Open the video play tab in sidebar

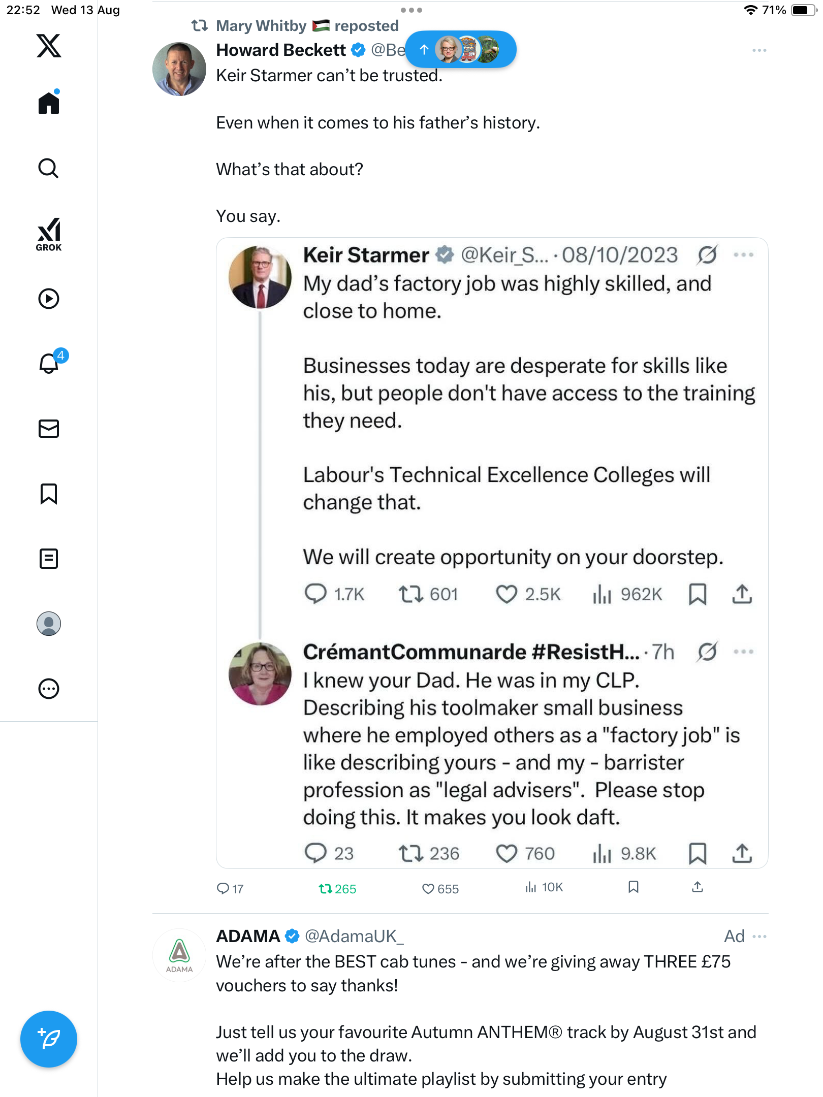click(x=49, y=299)
